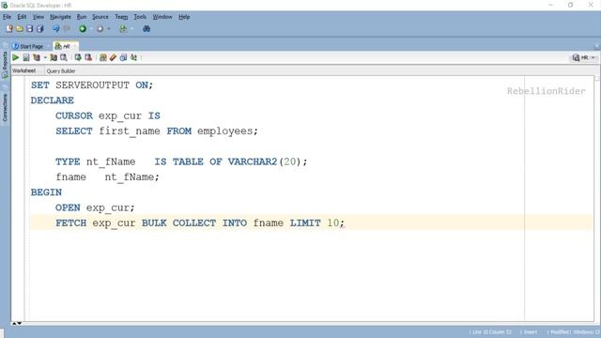Click the Run Script icon
Image resolution: width=601 pixels, height=338 pixels.
(26, 57)
